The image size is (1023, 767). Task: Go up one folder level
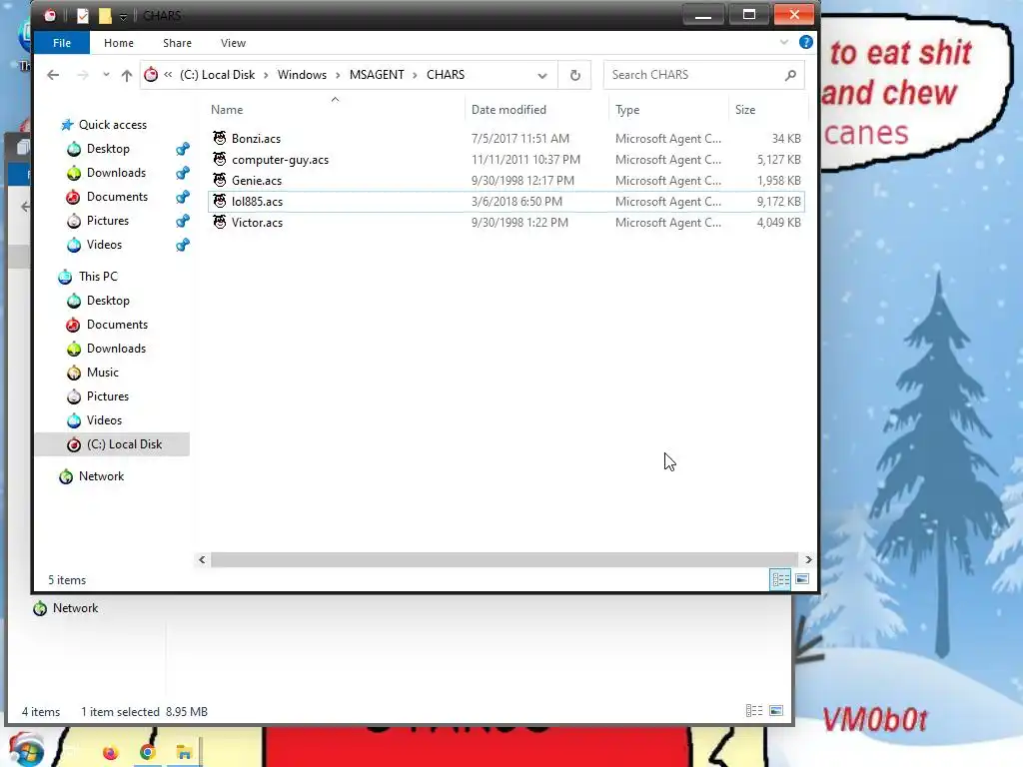pos(127,75)
